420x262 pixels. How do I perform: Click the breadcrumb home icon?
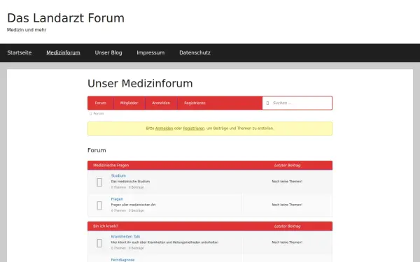[90, 114]
